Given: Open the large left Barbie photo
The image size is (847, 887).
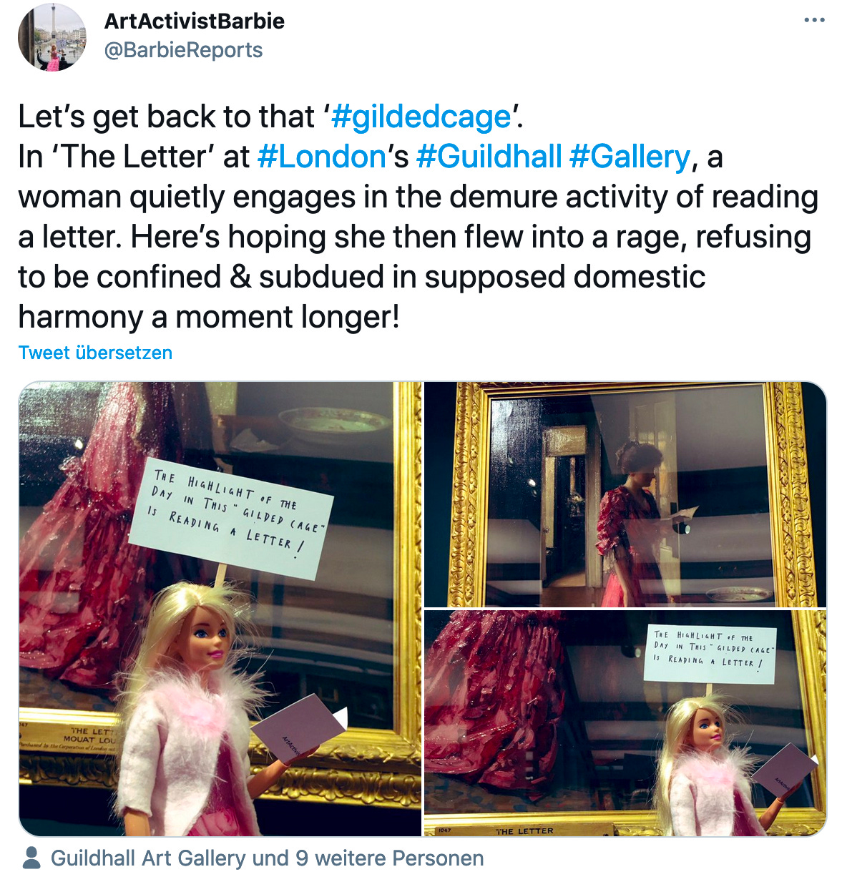Looking at the screenshot, I should click(220, 609).
